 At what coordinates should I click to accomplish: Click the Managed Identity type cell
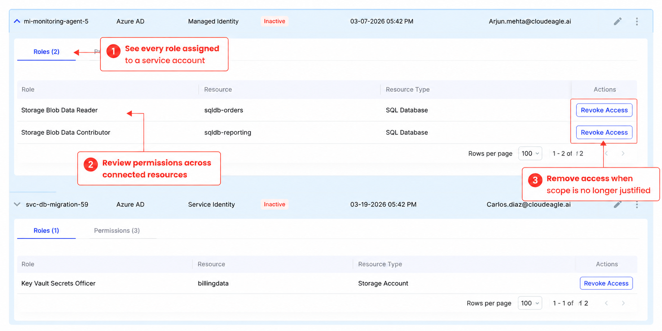(x=213, y=21)
